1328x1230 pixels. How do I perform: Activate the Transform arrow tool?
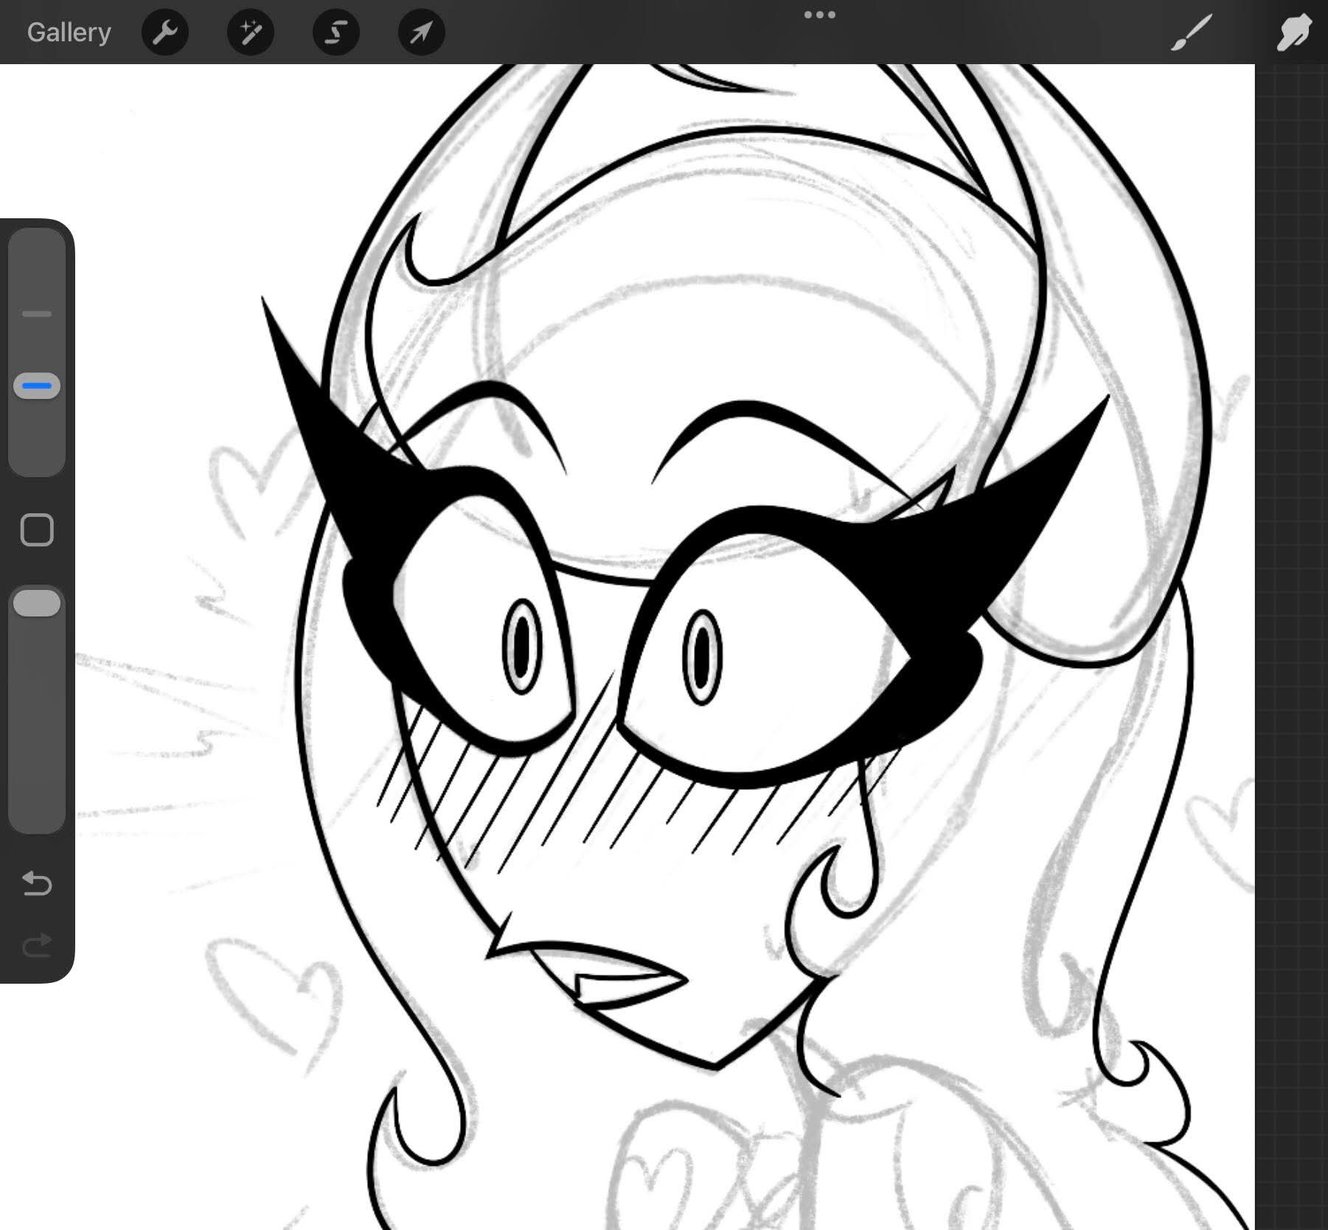[x=421, y=32]
